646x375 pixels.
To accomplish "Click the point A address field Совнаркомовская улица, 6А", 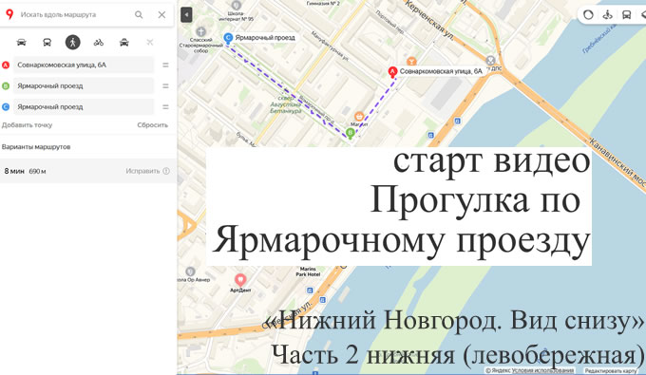I will [x=84, y=66].
